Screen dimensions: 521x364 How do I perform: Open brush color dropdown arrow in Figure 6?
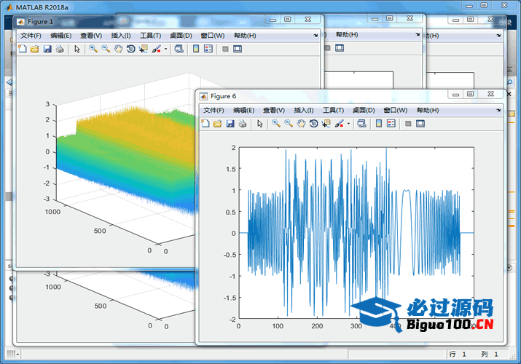pos(348,124)
